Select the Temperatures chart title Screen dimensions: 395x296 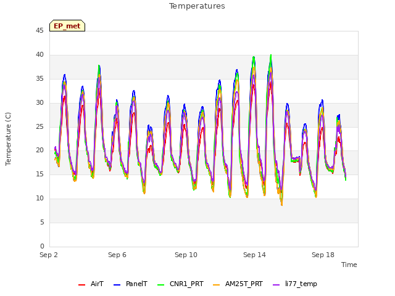197,6
